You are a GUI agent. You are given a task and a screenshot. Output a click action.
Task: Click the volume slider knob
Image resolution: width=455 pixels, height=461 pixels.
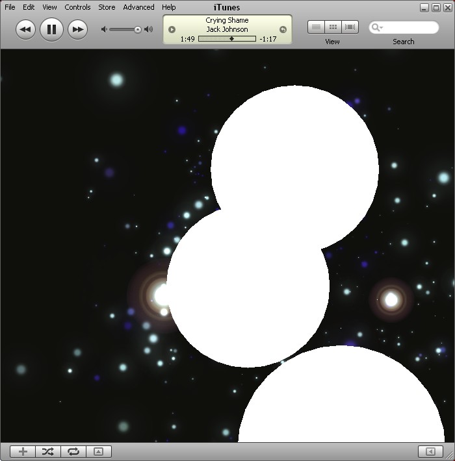[137, 30]
